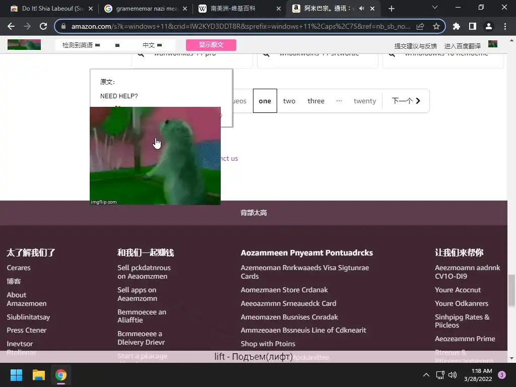Open Aeezmoamn aadnnk CV1O-DI9 link

[467, 272]
